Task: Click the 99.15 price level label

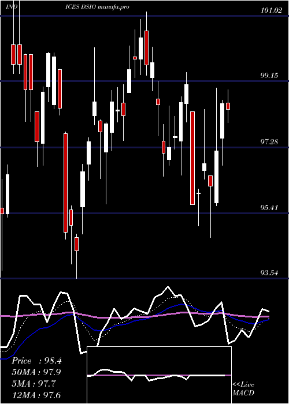Action: tap(269, 76)
